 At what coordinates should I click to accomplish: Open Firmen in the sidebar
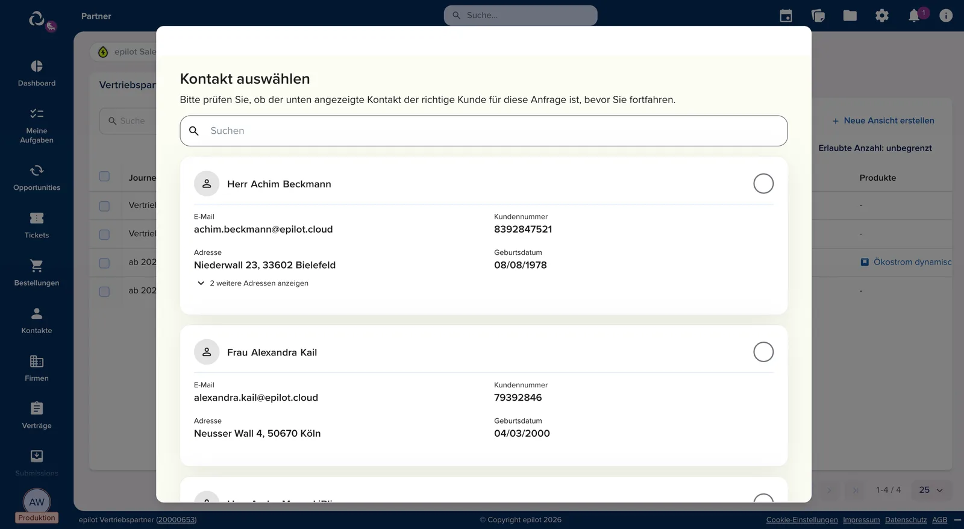click(x=37, y=368)
